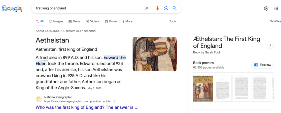Open the Tools options

[173, 21]
